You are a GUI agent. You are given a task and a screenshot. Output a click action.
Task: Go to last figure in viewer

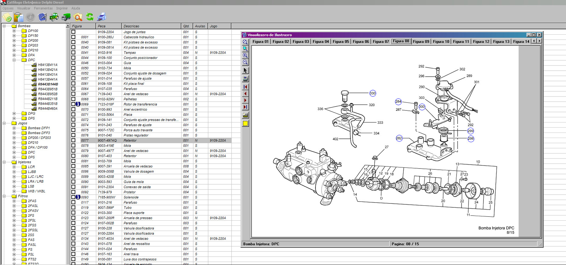[x=245, y=107]
